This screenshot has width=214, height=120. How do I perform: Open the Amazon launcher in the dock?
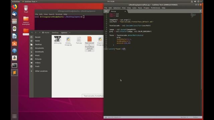click(14, 58)
